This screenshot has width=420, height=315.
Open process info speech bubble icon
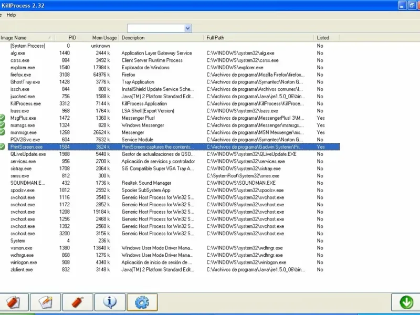110,302
